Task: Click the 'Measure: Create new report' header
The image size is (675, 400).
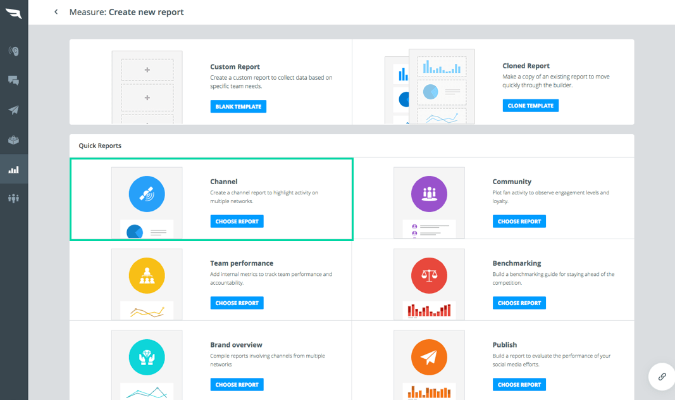Action: click(x=127, y=12)
